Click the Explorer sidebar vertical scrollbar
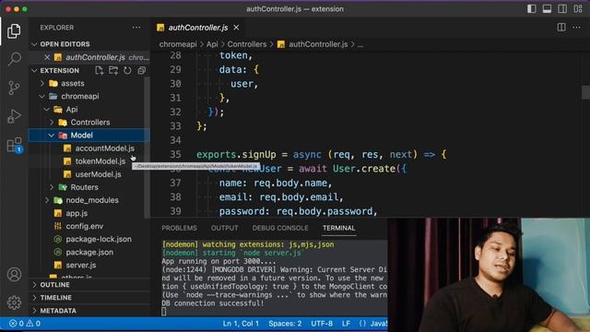590x332 pixels. click(x=147, y=147)
